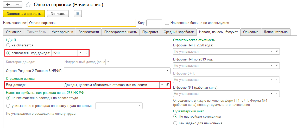Open income code 2510 selection form
Image resolution: width=297 pixels, height=128 pixels.
pyautogui.click(x=86, y=53)
